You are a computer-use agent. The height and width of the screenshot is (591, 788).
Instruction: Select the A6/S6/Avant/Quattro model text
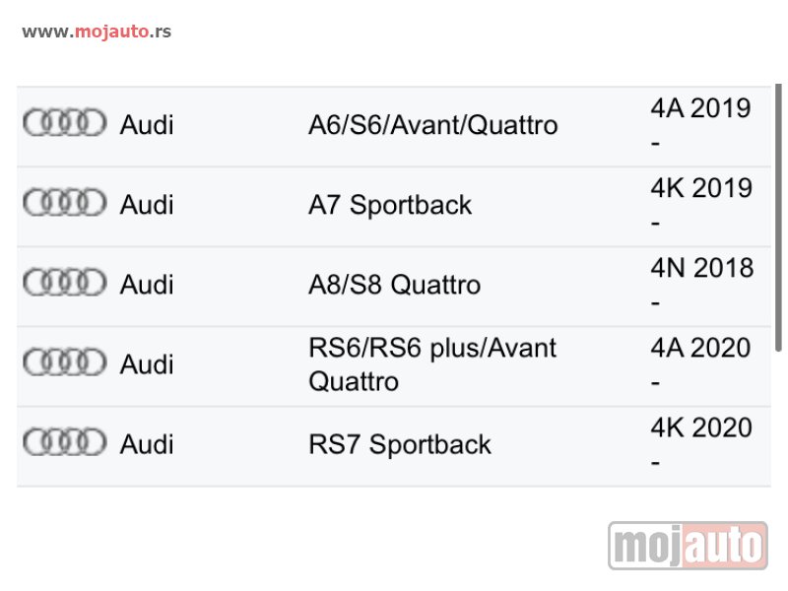tap(432, 125)
